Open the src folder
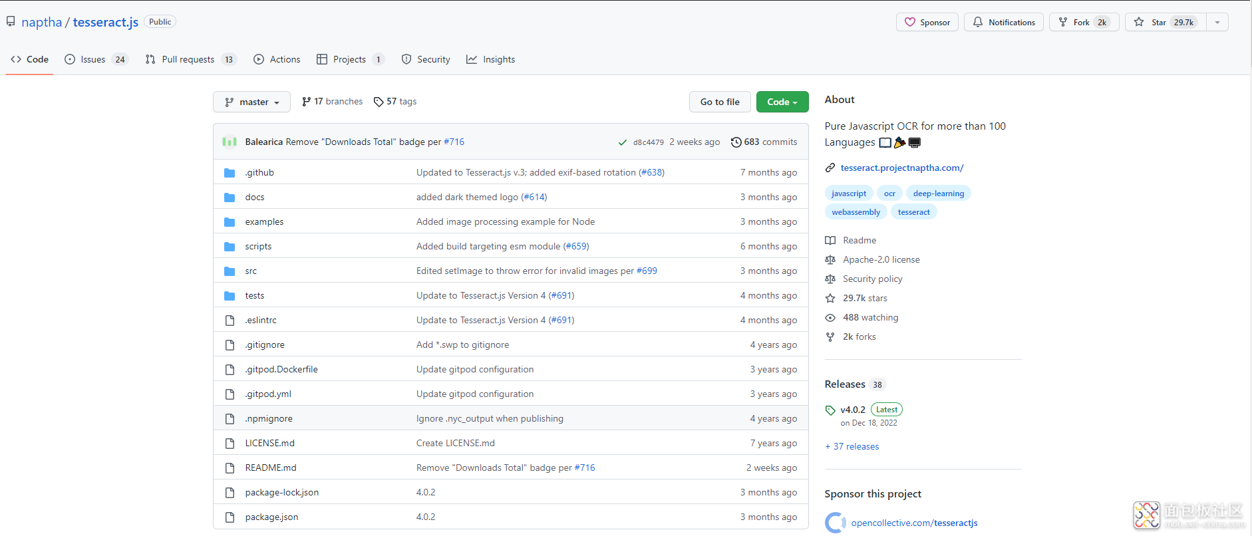Viewport: 1252px width, 536px height. (251, 271)
